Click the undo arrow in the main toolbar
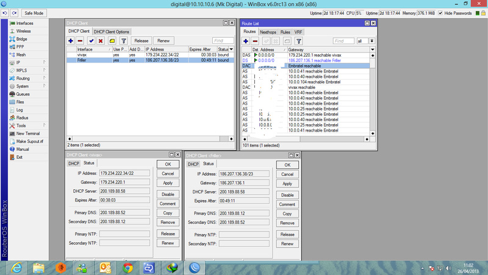Screen dimensions: 488x275 pyautogui.click(x=5, y=13)
